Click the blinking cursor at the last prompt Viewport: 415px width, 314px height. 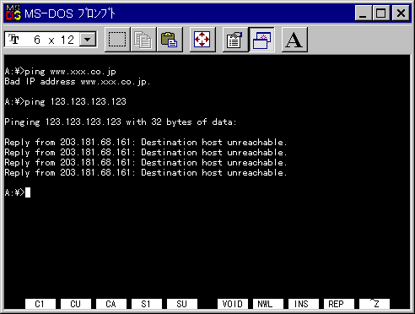28,192
